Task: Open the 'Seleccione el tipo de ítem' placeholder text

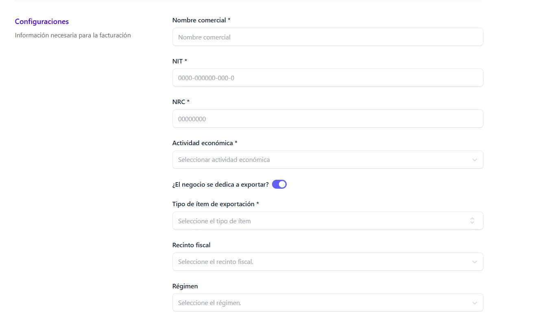Action: (x=214, y=221)
